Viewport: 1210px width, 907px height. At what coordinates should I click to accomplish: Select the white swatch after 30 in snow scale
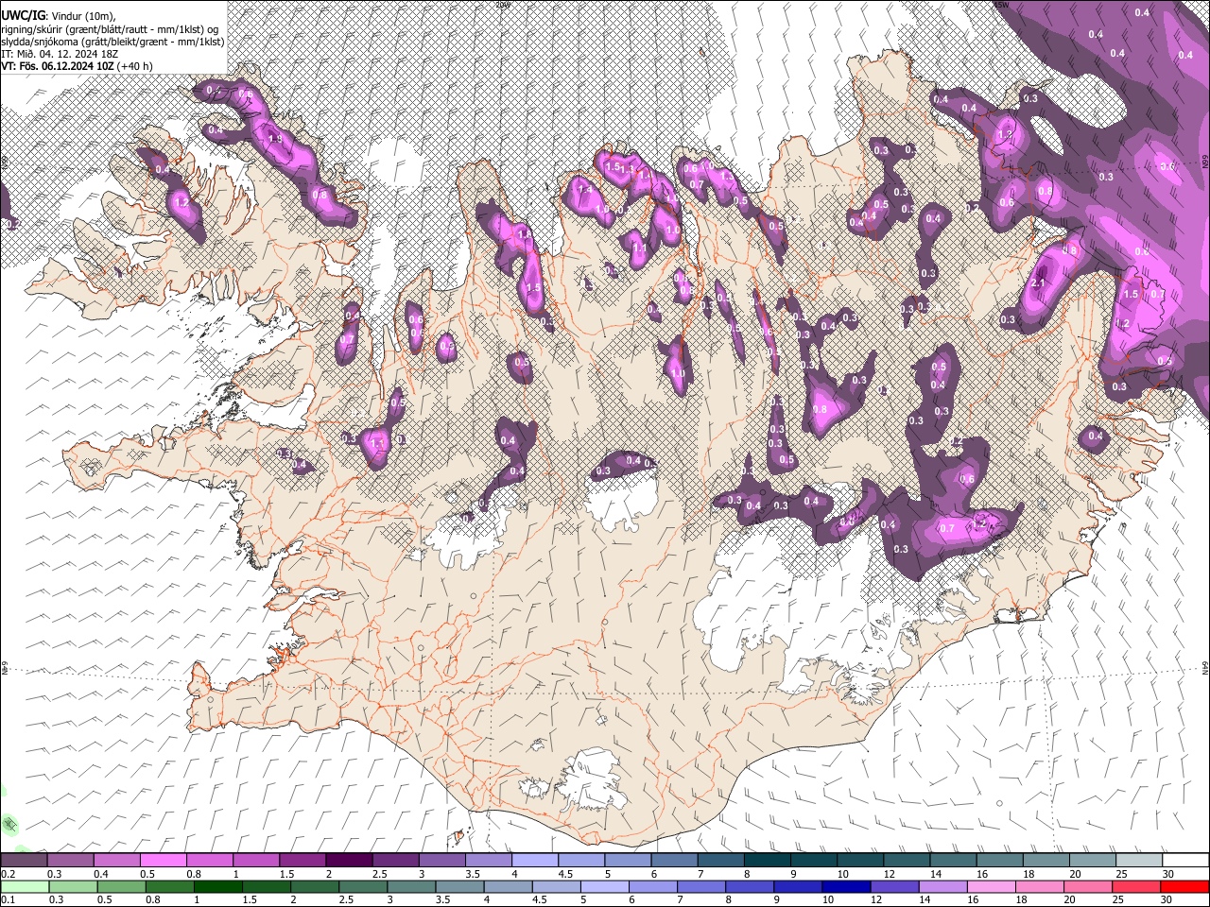point(1185,860)
